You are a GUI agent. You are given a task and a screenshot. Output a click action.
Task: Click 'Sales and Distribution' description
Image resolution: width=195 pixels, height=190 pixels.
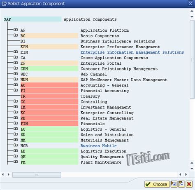(x=107, y=135)
